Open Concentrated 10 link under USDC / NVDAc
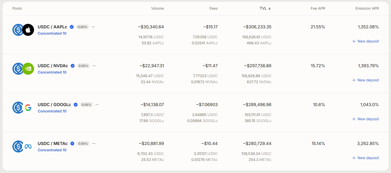 [x=52, y=72]
